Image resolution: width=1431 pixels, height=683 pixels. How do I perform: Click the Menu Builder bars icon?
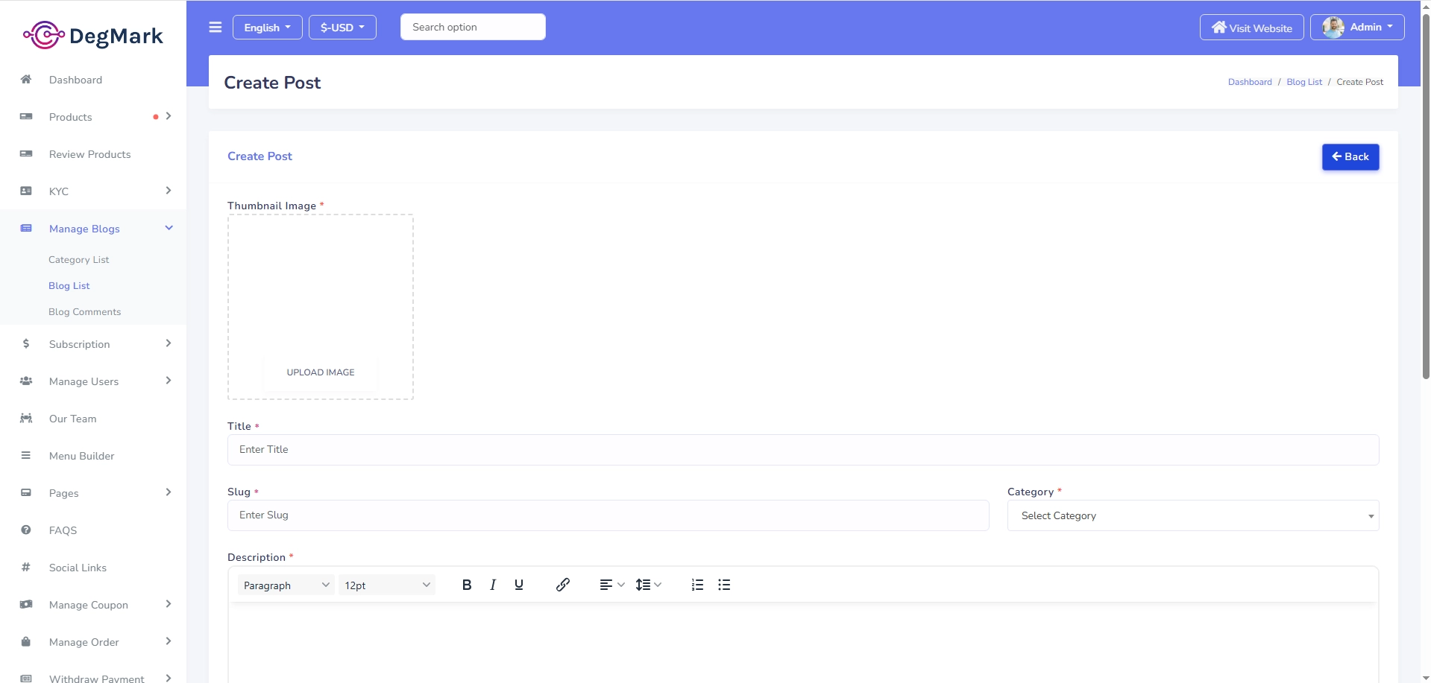point(26,455)
